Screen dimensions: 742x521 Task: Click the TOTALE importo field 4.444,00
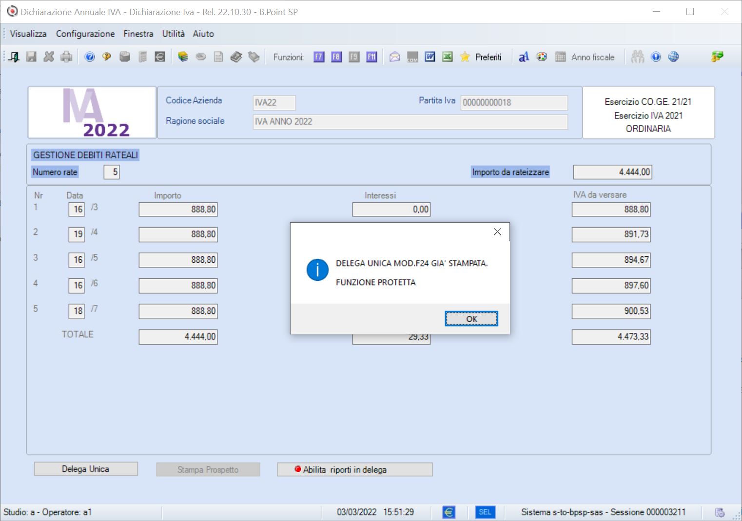click(x=178, y=337)
